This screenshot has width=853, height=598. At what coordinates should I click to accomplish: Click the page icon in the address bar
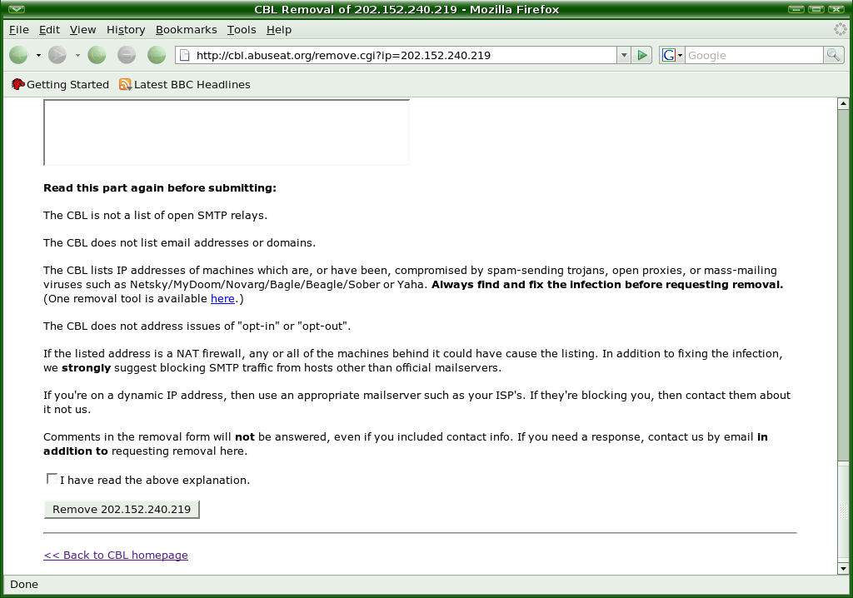(185, 55)
